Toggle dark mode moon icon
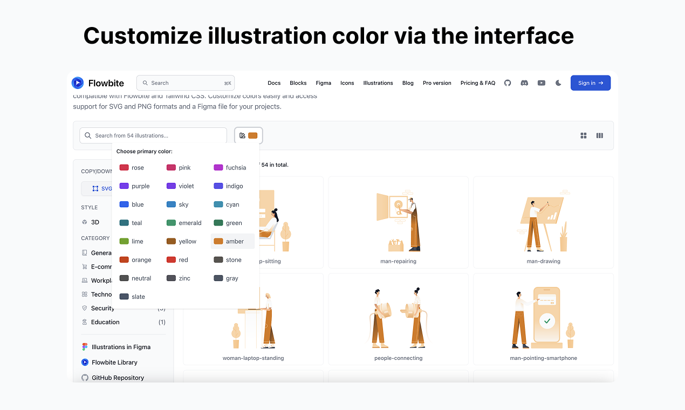The width and height of the screenshot is (685, 410). click(x=559, y=83)
